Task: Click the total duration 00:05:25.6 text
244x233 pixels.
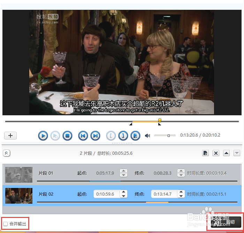Action: click(x=122, y=153)
